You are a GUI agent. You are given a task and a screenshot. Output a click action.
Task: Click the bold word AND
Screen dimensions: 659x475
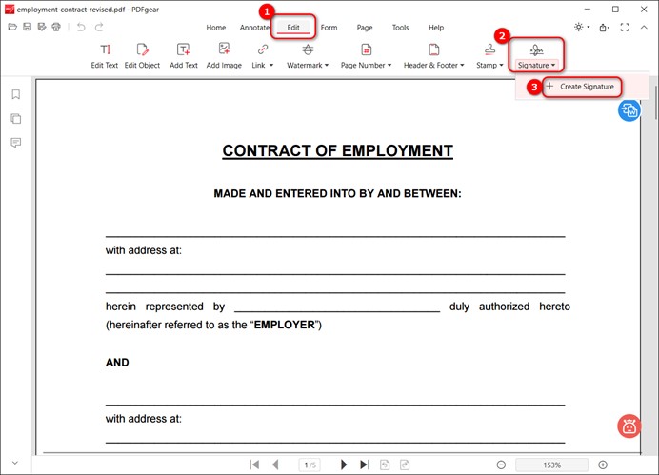click(x=117, y=363)
